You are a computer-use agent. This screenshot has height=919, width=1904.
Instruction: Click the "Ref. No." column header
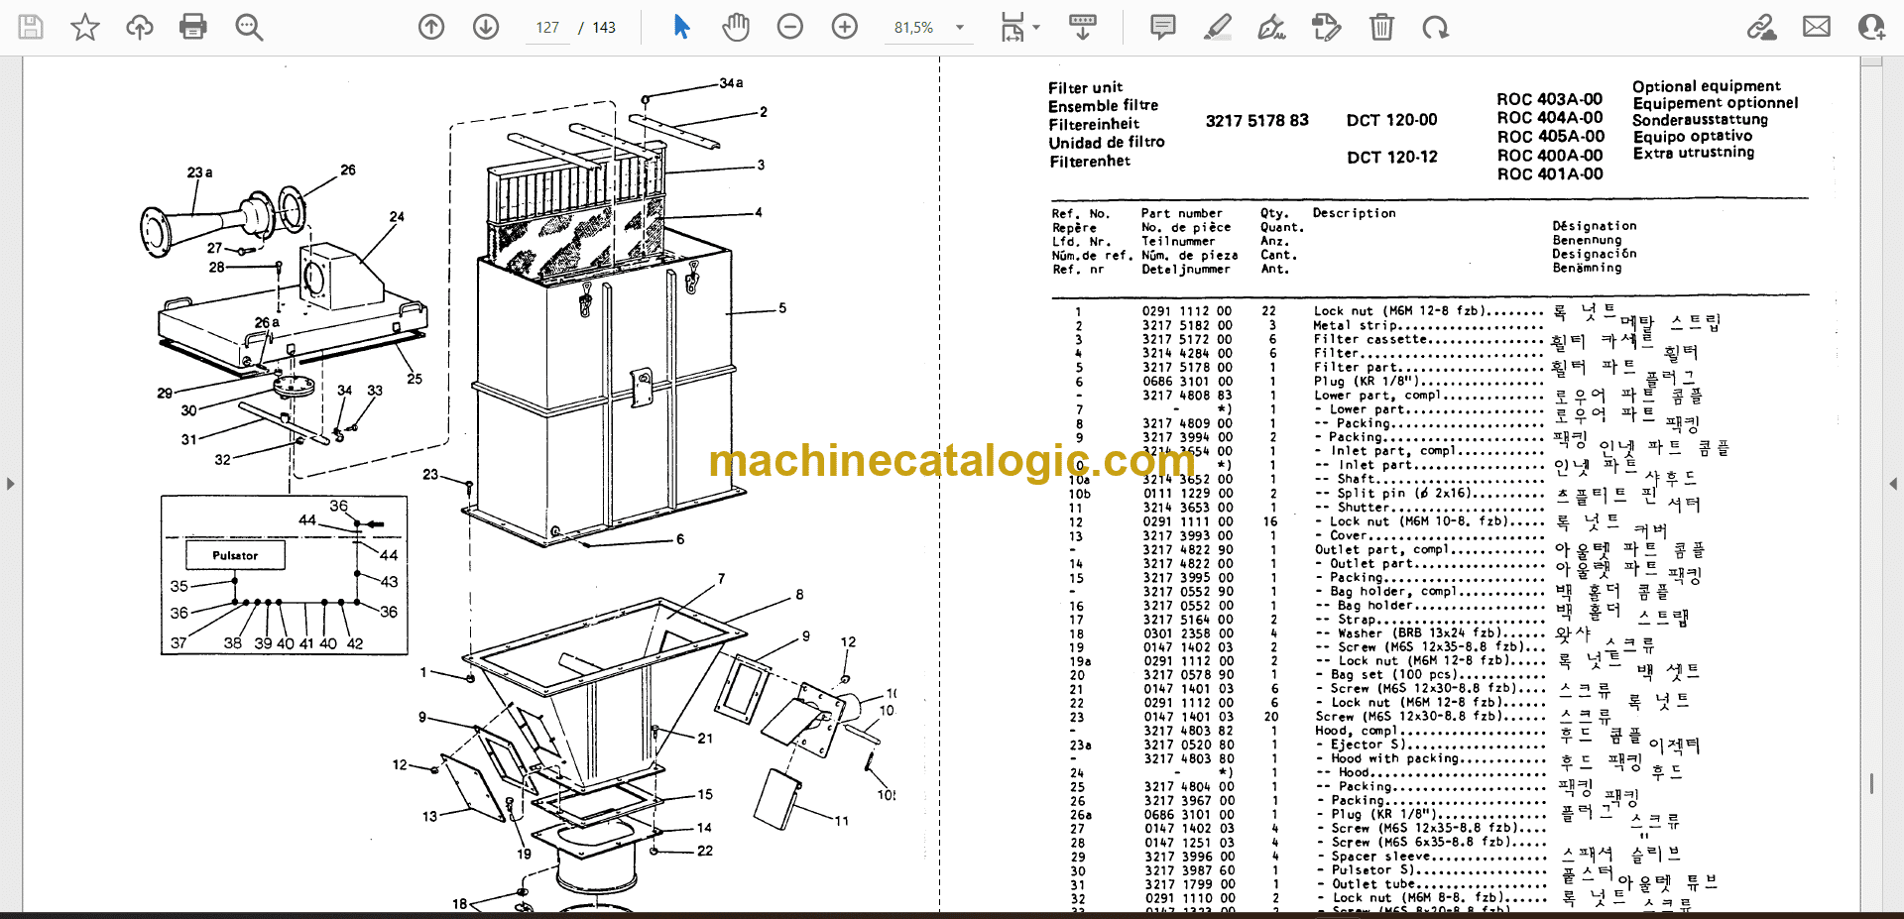(x=1081, y=213)
